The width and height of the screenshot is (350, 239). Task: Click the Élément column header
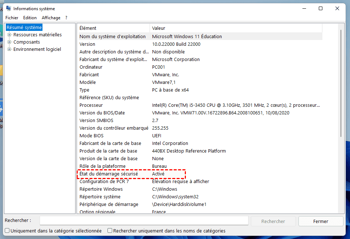coord(114,28)
